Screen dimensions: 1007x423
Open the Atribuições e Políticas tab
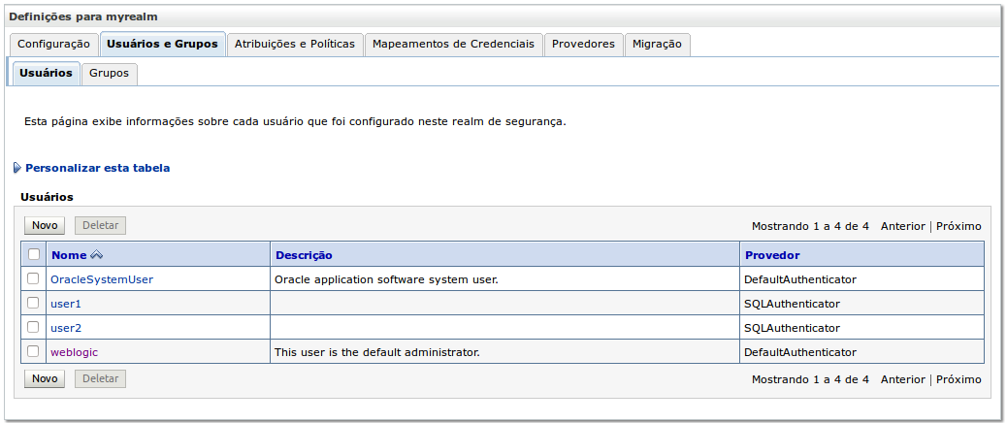point(295,45)
